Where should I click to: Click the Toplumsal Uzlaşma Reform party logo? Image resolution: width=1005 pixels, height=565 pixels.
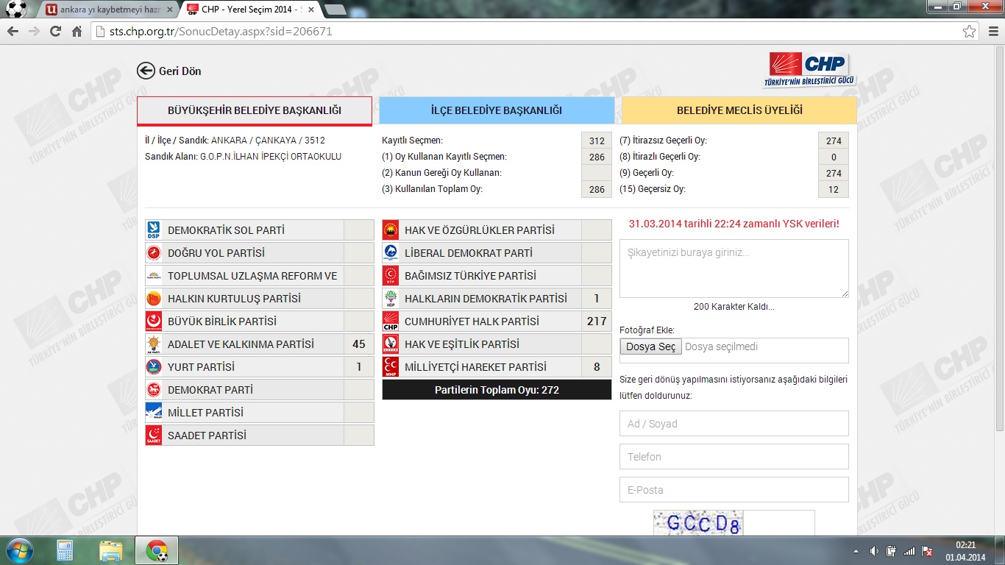154,276
